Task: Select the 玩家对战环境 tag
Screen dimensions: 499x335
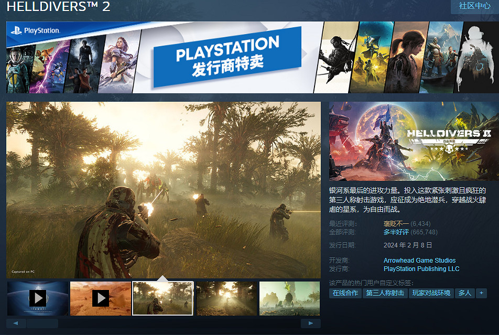Action: [431, 293]
